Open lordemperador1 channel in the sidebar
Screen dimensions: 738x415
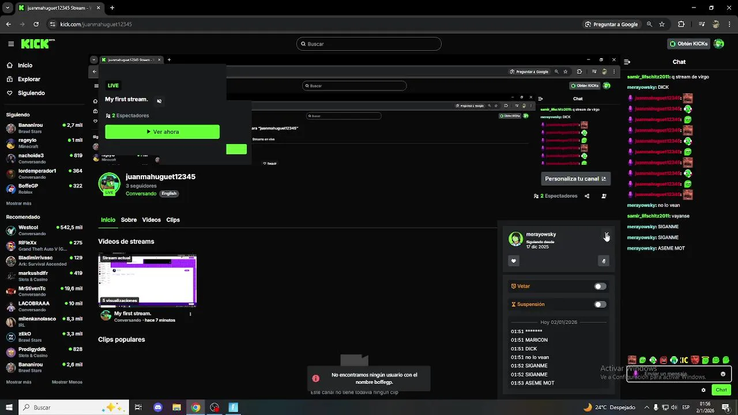tap(44, 173)
